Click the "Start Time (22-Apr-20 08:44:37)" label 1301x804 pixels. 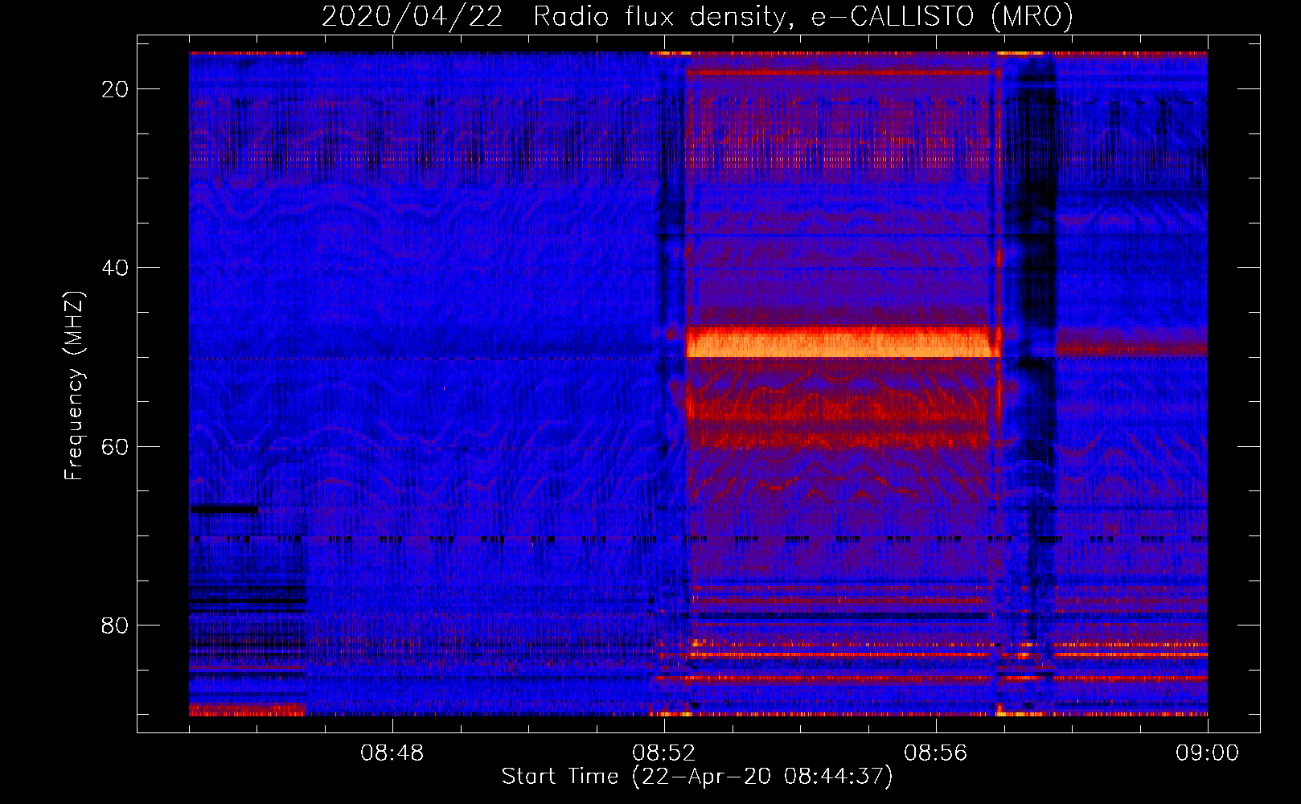click(x=697, y=777)
